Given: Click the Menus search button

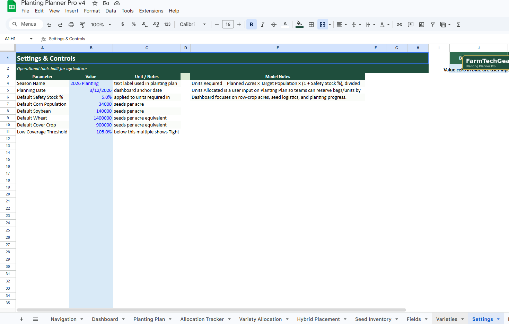Looking at the screenshot, I should click(x=25, y=24).
